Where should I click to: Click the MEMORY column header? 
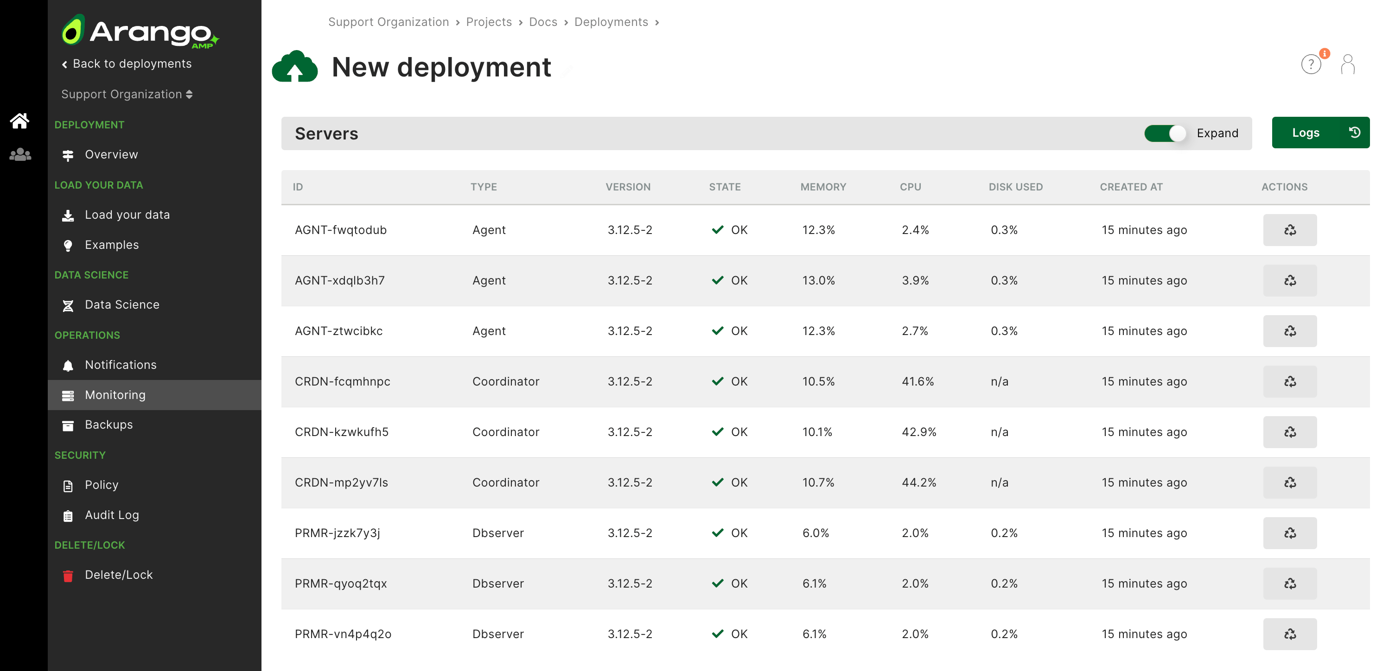click(x=823, y=187)
